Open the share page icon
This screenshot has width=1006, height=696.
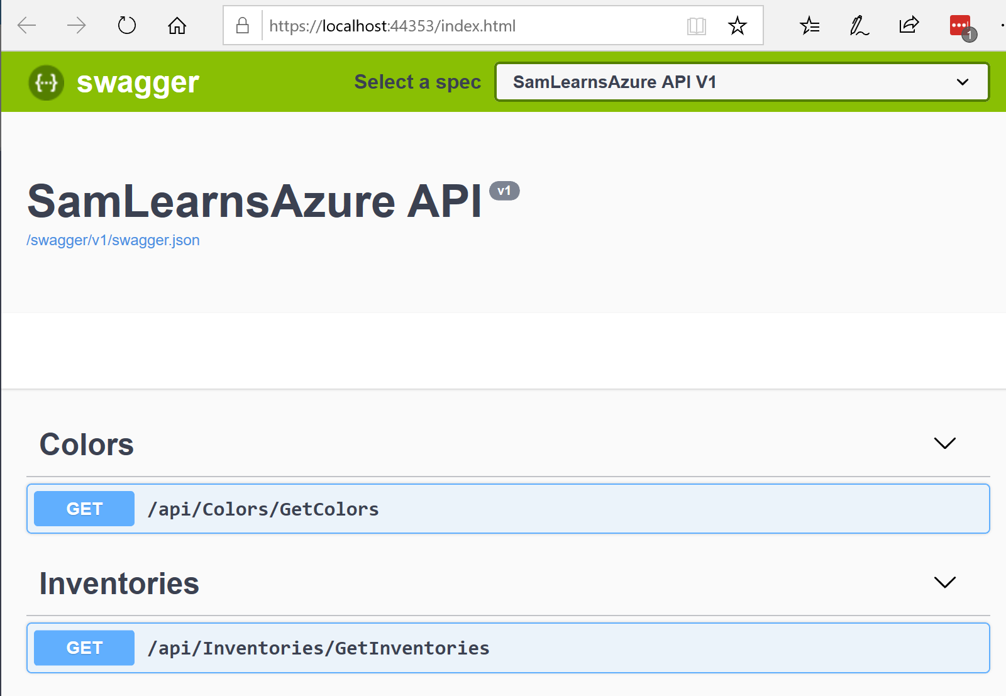click(x=909, y=26)
